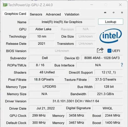Image resolution: width=128 pixels, height=127 pixels.
Task: Click the Driver Version field
Action: tap(76, 101)
